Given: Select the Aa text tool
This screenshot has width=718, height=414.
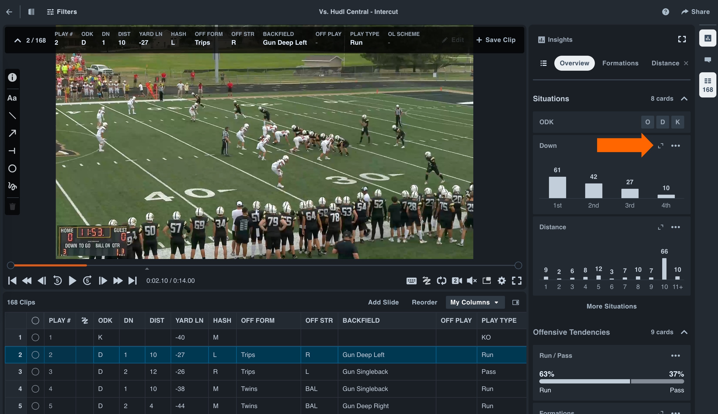Looking at the screenshot, I should pyautogui.click(x=12, y=98).
